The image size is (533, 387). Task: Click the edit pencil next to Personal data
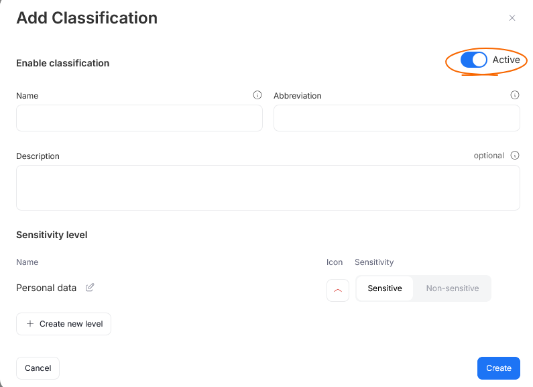pyautogui.click(x=90, y=288)
